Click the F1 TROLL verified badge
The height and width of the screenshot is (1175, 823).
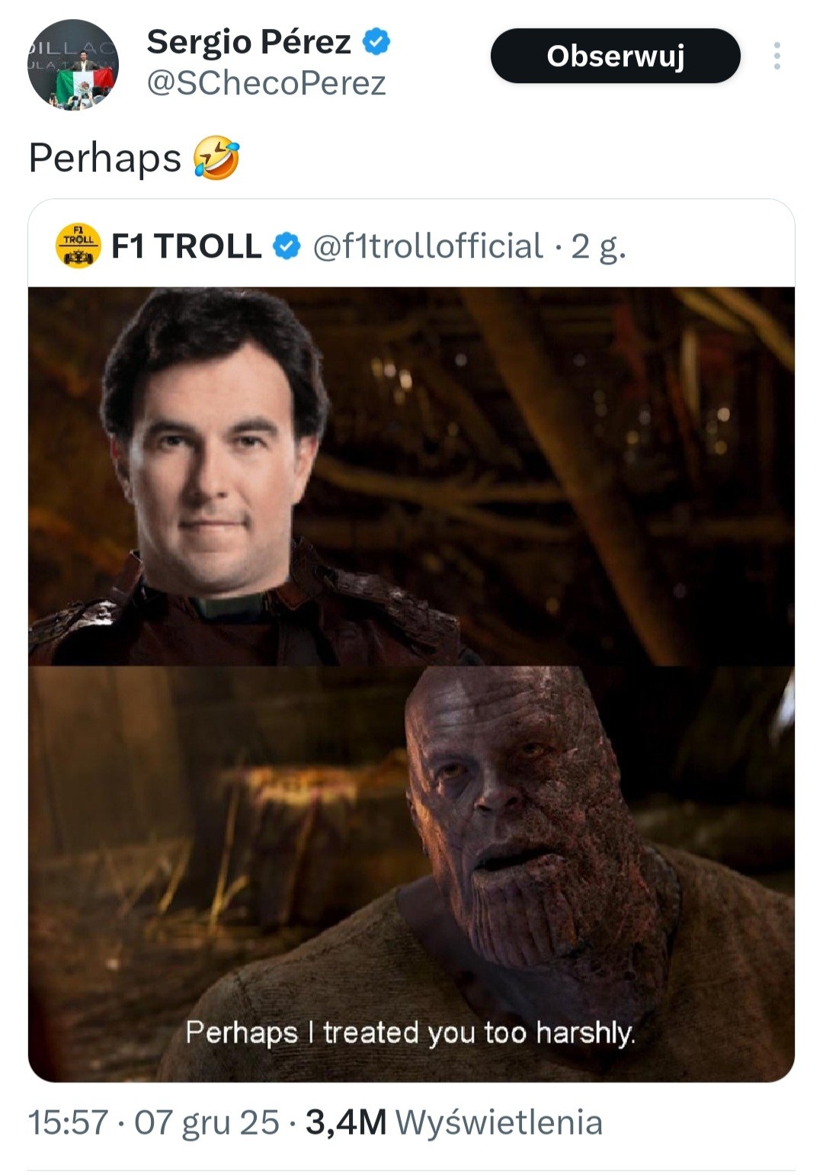pyautogui.click(x=287, y=246)
